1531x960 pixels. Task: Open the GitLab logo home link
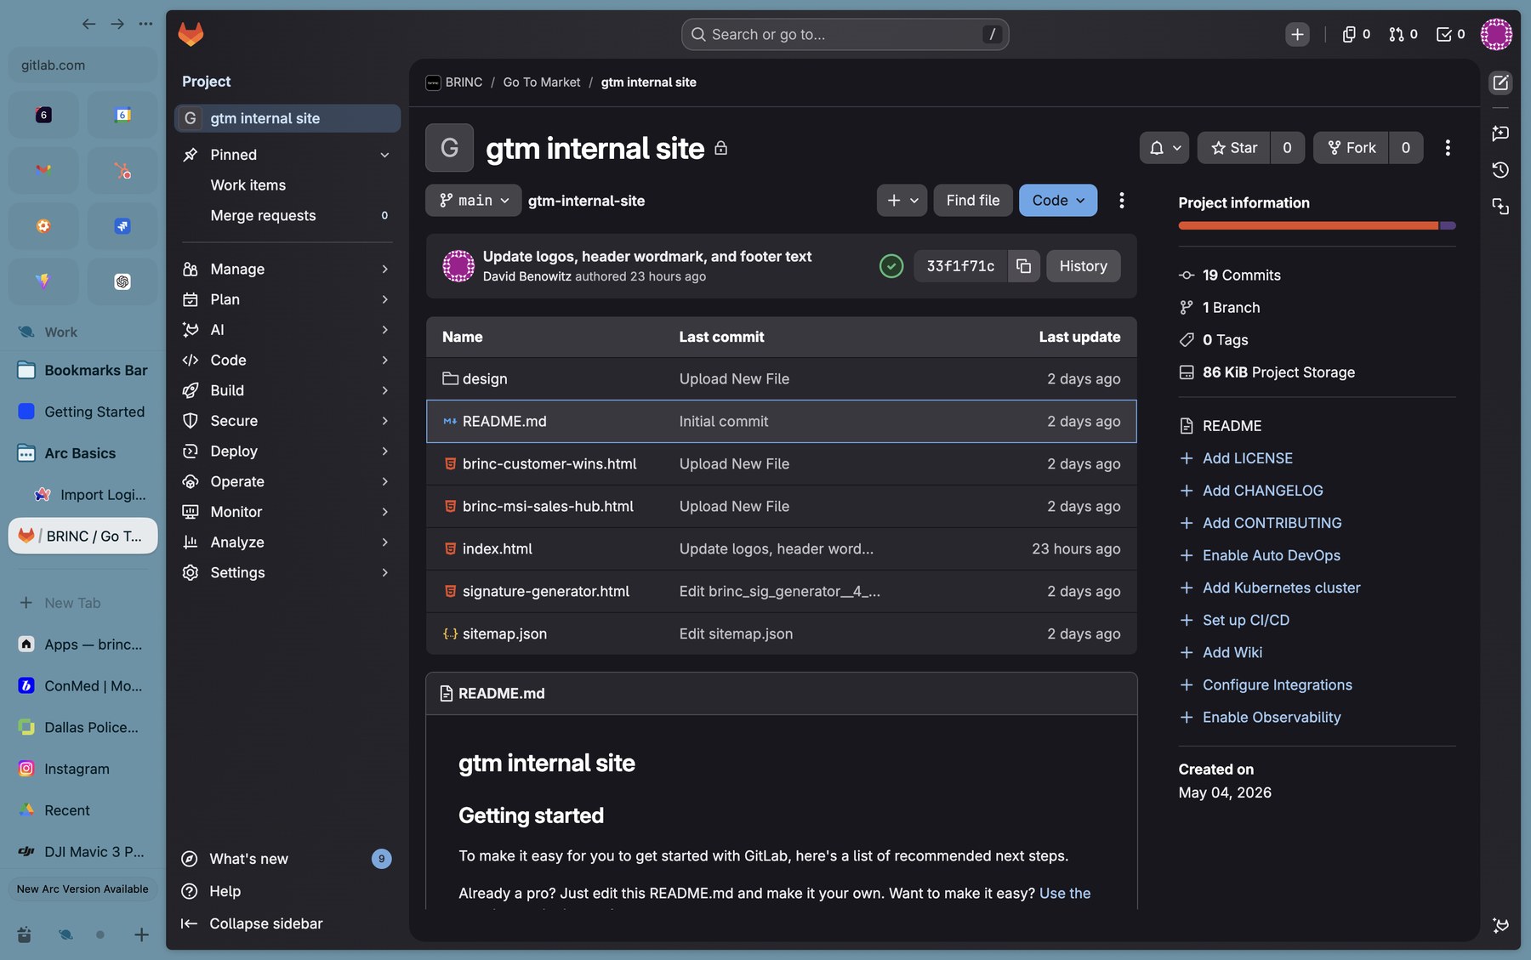pyautogui.click(x=191, y=34)
